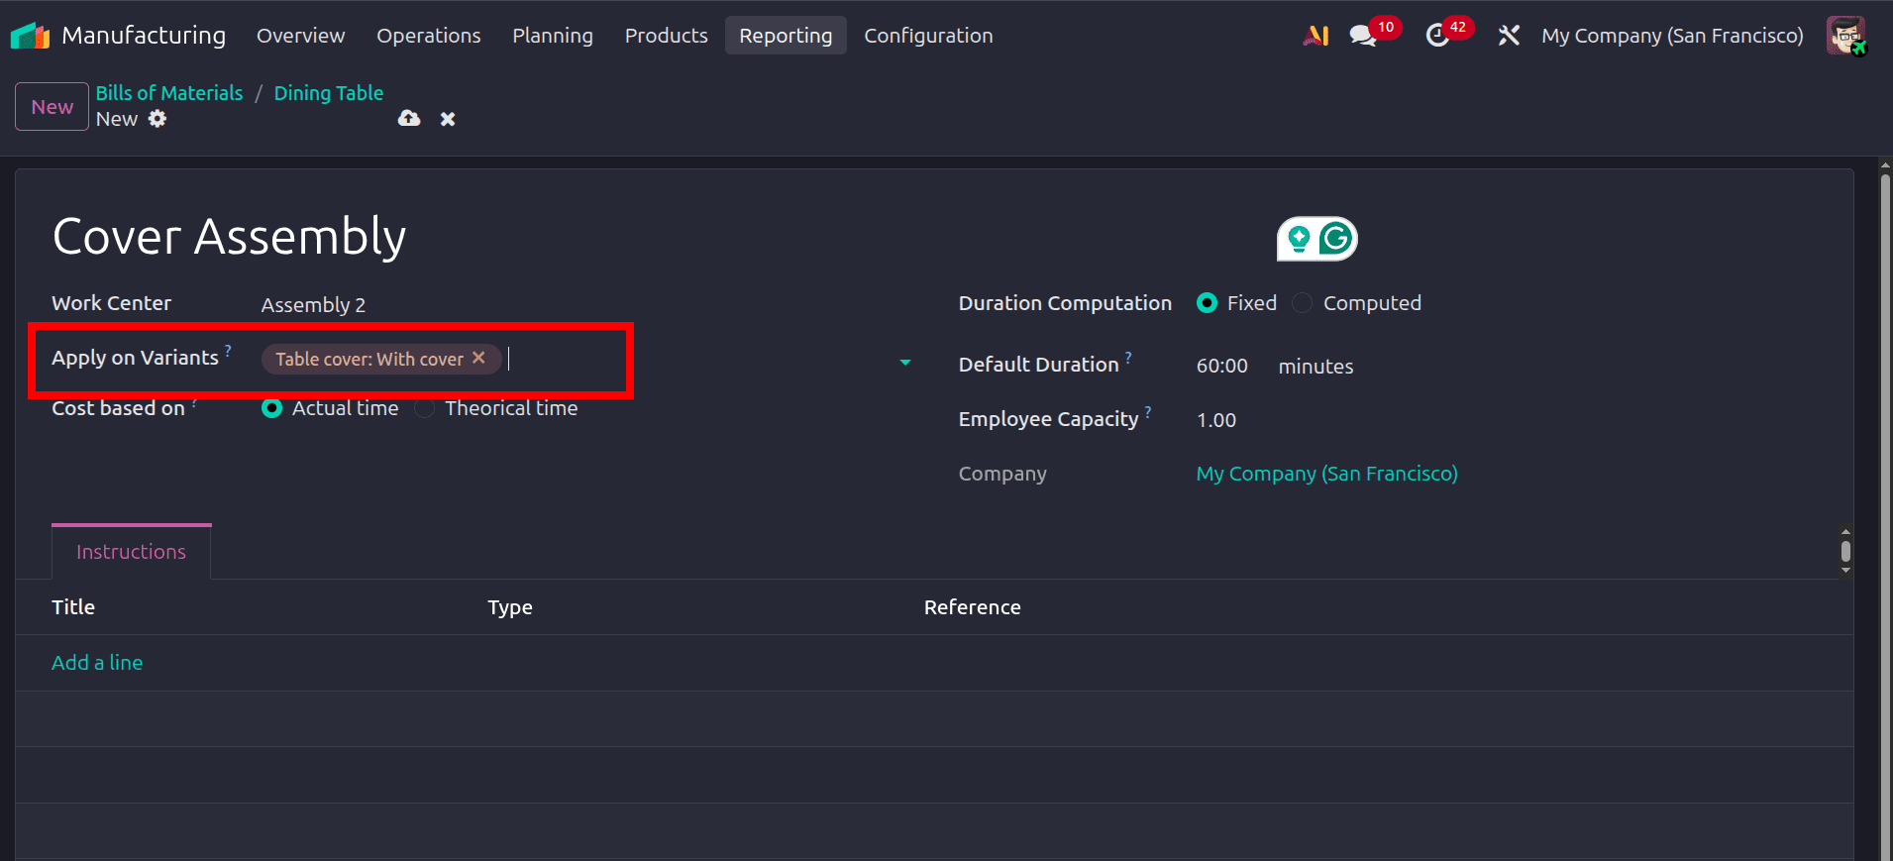Select Fixed duration computation

click(1207, 303)
